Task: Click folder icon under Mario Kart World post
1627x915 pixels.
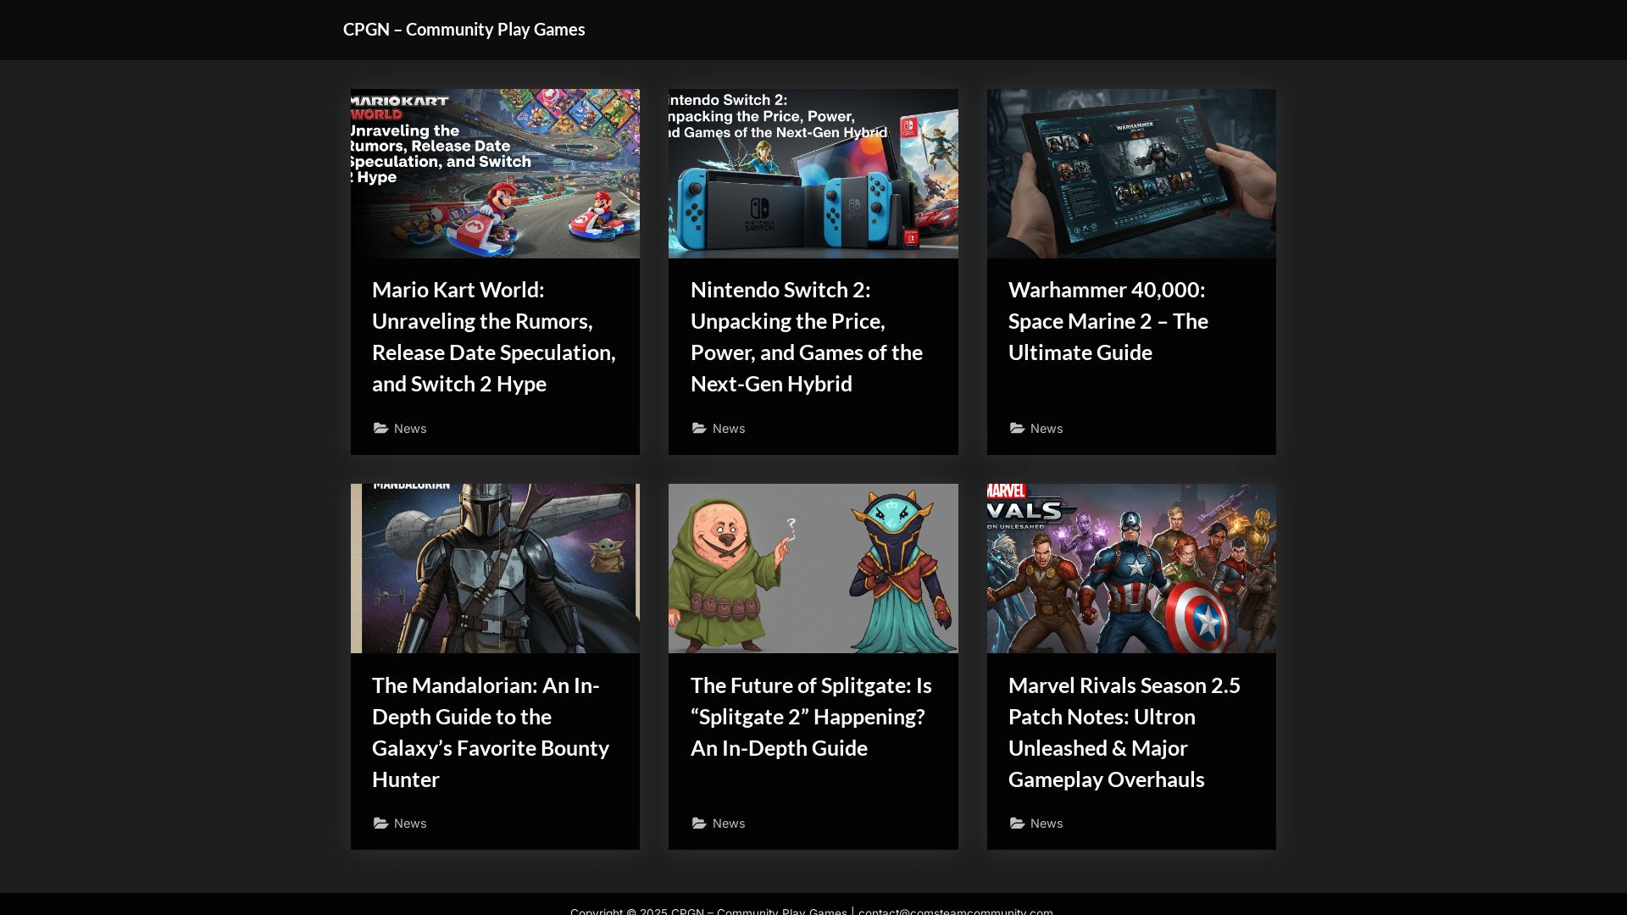Action: tap(381, 429)
